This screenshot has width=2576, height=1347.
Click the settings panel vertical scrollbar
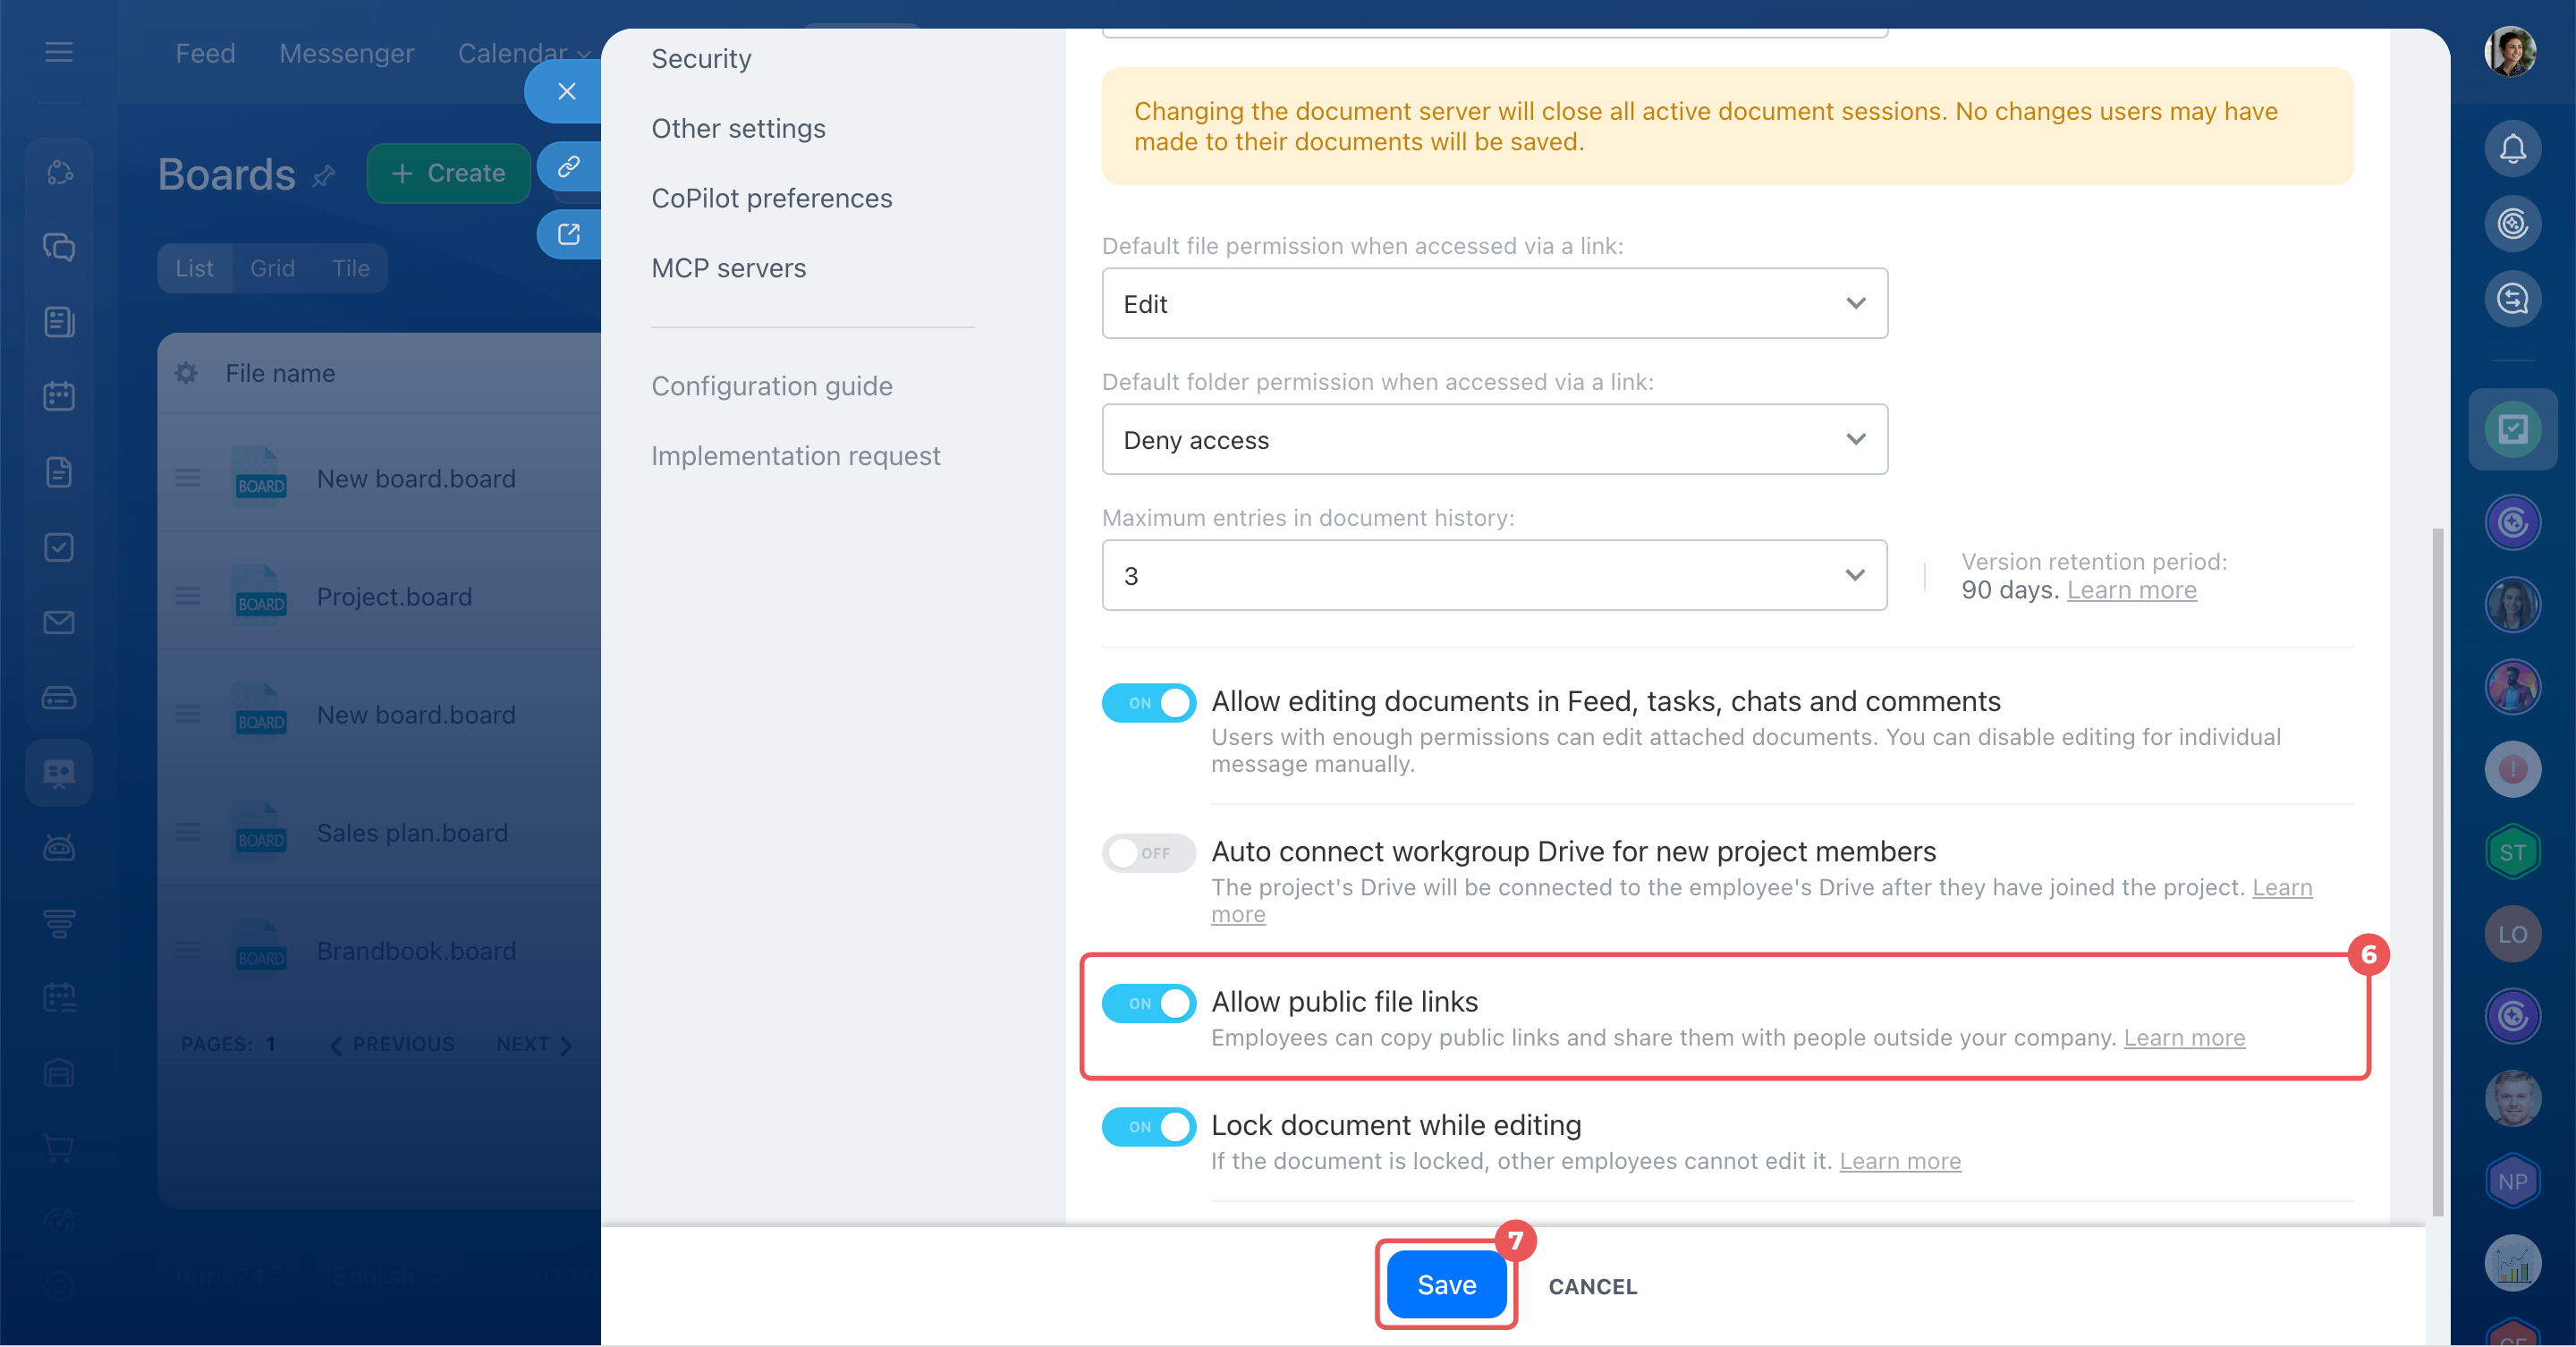[2437, 870]
